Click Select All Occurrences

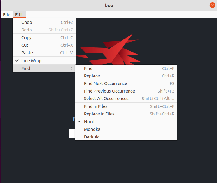coord(106,99)
